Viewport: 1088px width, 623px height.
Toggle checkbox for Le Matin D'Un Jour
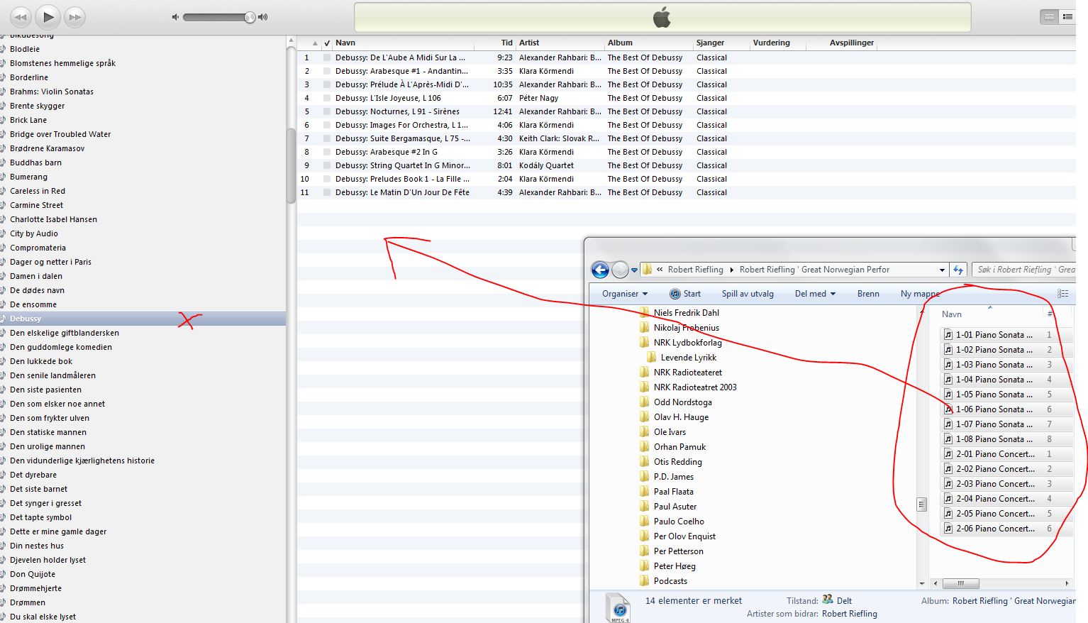click(x=327, y=193)
